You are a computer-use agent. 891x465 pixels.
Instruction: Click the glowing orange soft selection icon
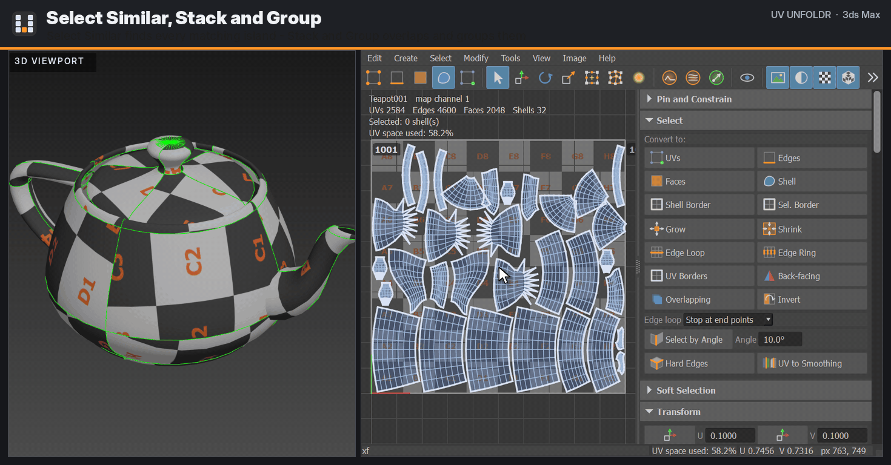(638, 77)
